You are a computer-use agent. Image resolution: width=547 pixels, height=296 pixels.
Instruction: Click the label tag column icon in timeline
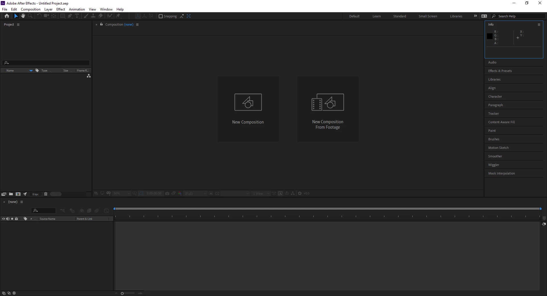pyautogui.click(x=25, y=219)
